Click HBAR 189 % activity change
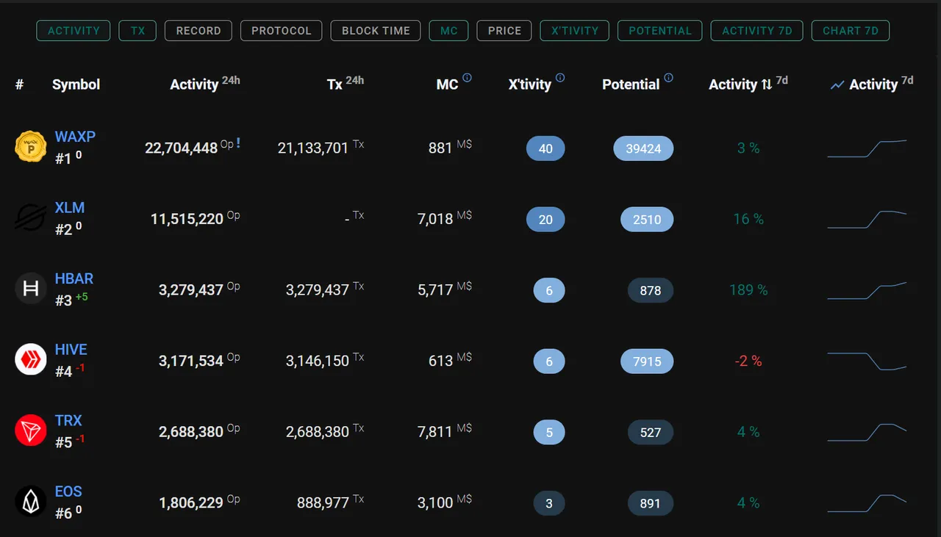The image size is (941, 537). (x=748, y=290)
